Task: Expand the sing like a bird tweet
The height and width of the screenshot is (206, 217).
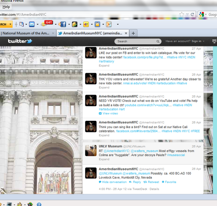Action: point(104,135)
